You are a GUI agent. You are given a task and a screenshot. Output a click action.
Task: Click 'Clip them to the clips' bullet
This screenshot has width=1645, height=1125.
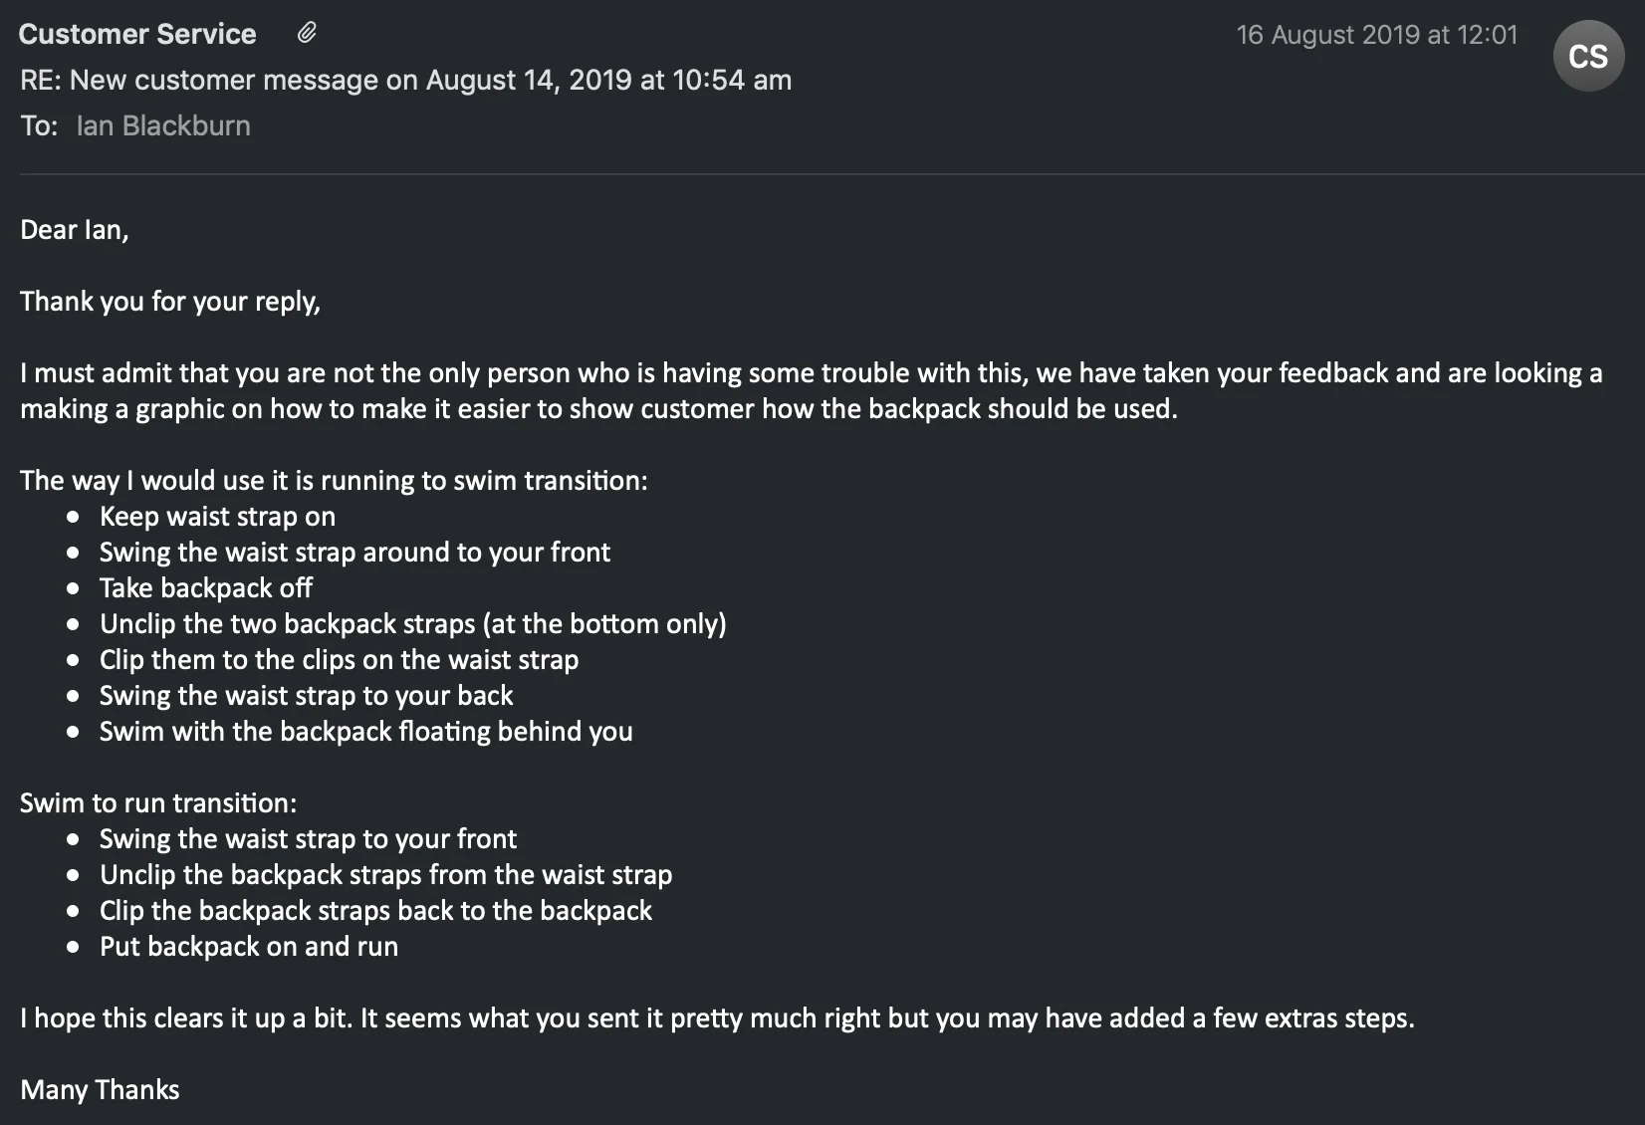[339, 659]
